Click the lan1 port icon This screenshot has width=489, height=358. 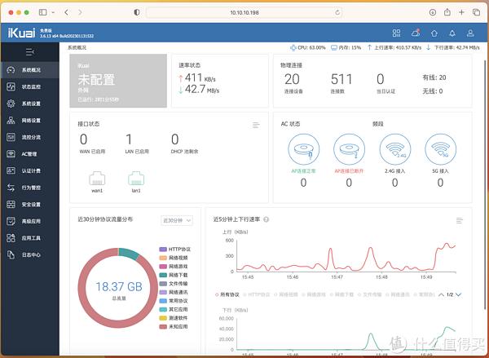pyautogui.click(x=135, y=178)
